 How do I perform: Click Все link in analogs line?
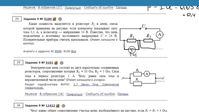[74, 51]
